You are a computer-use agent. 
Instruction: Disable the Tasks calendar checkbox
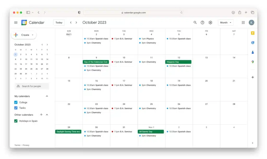coord(16,108)
